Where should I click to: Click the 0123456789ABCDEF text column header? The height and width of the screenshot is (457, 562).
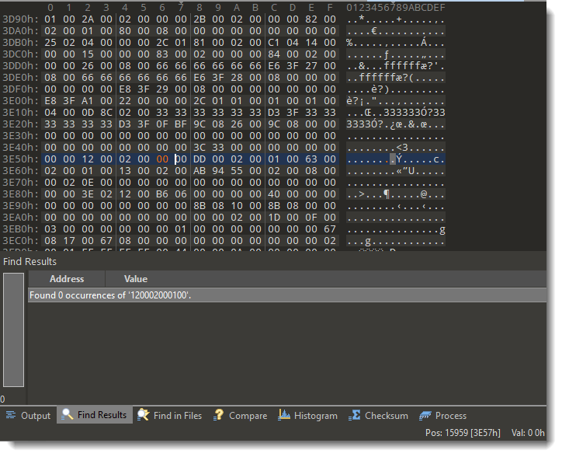[396, 7]
